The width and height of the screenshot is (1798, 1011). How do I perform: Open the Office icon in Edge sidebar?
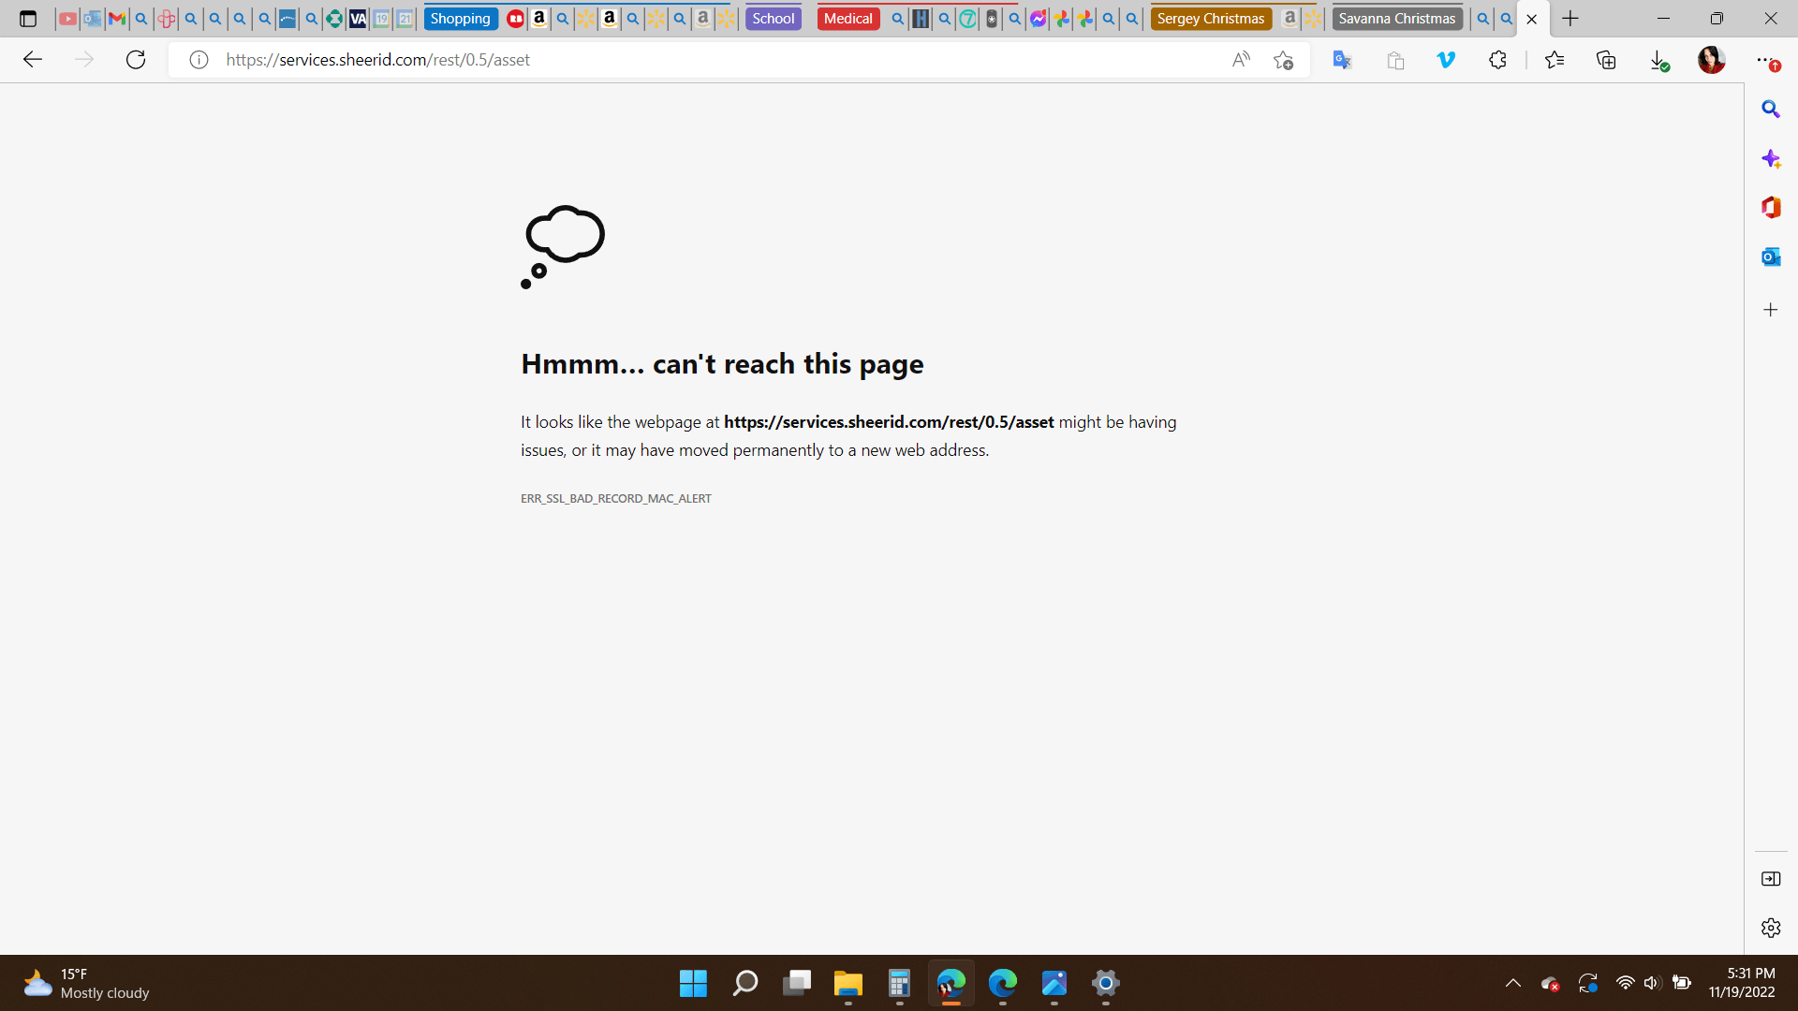click(1770, 207)
